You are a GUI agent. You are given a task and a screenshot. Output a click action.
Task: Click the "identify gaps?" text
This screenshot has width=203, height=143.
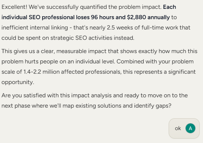pos(152,106)
